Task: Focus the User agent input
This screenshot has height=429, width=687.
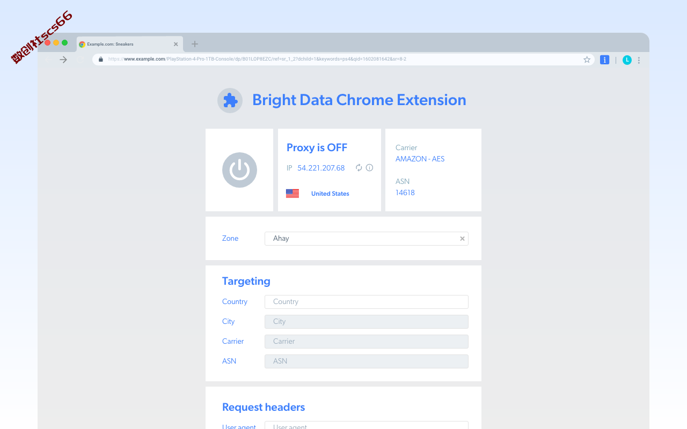Action: point(367,425)
